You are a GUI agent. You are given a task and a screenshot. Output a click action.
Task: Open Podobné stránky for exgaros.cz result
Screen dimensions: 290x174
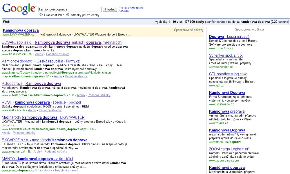click(x=56, y=152)
